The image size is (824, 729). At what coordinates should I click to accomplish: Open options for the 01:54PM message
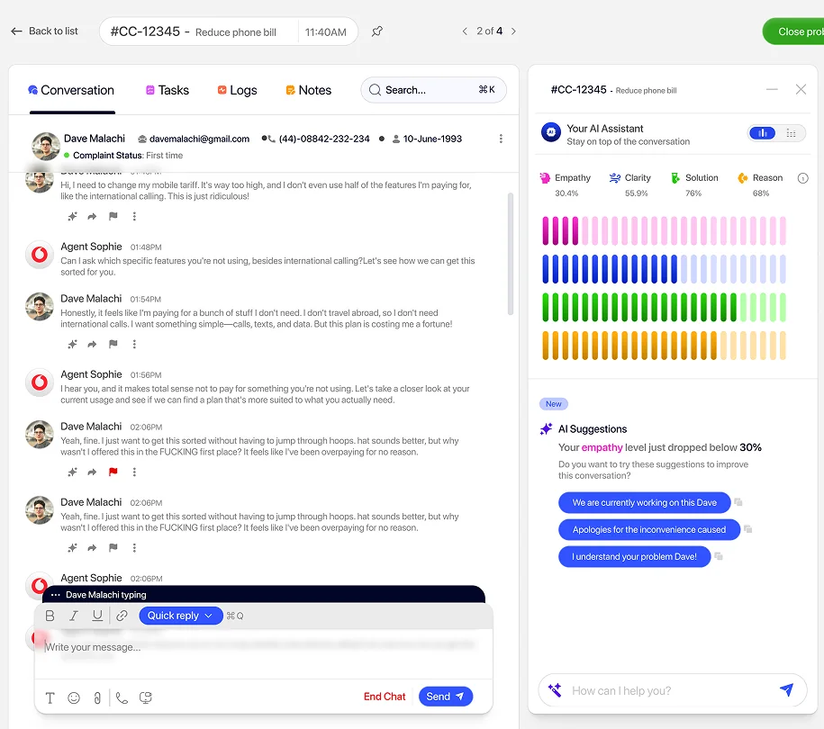tap(134, 344)
